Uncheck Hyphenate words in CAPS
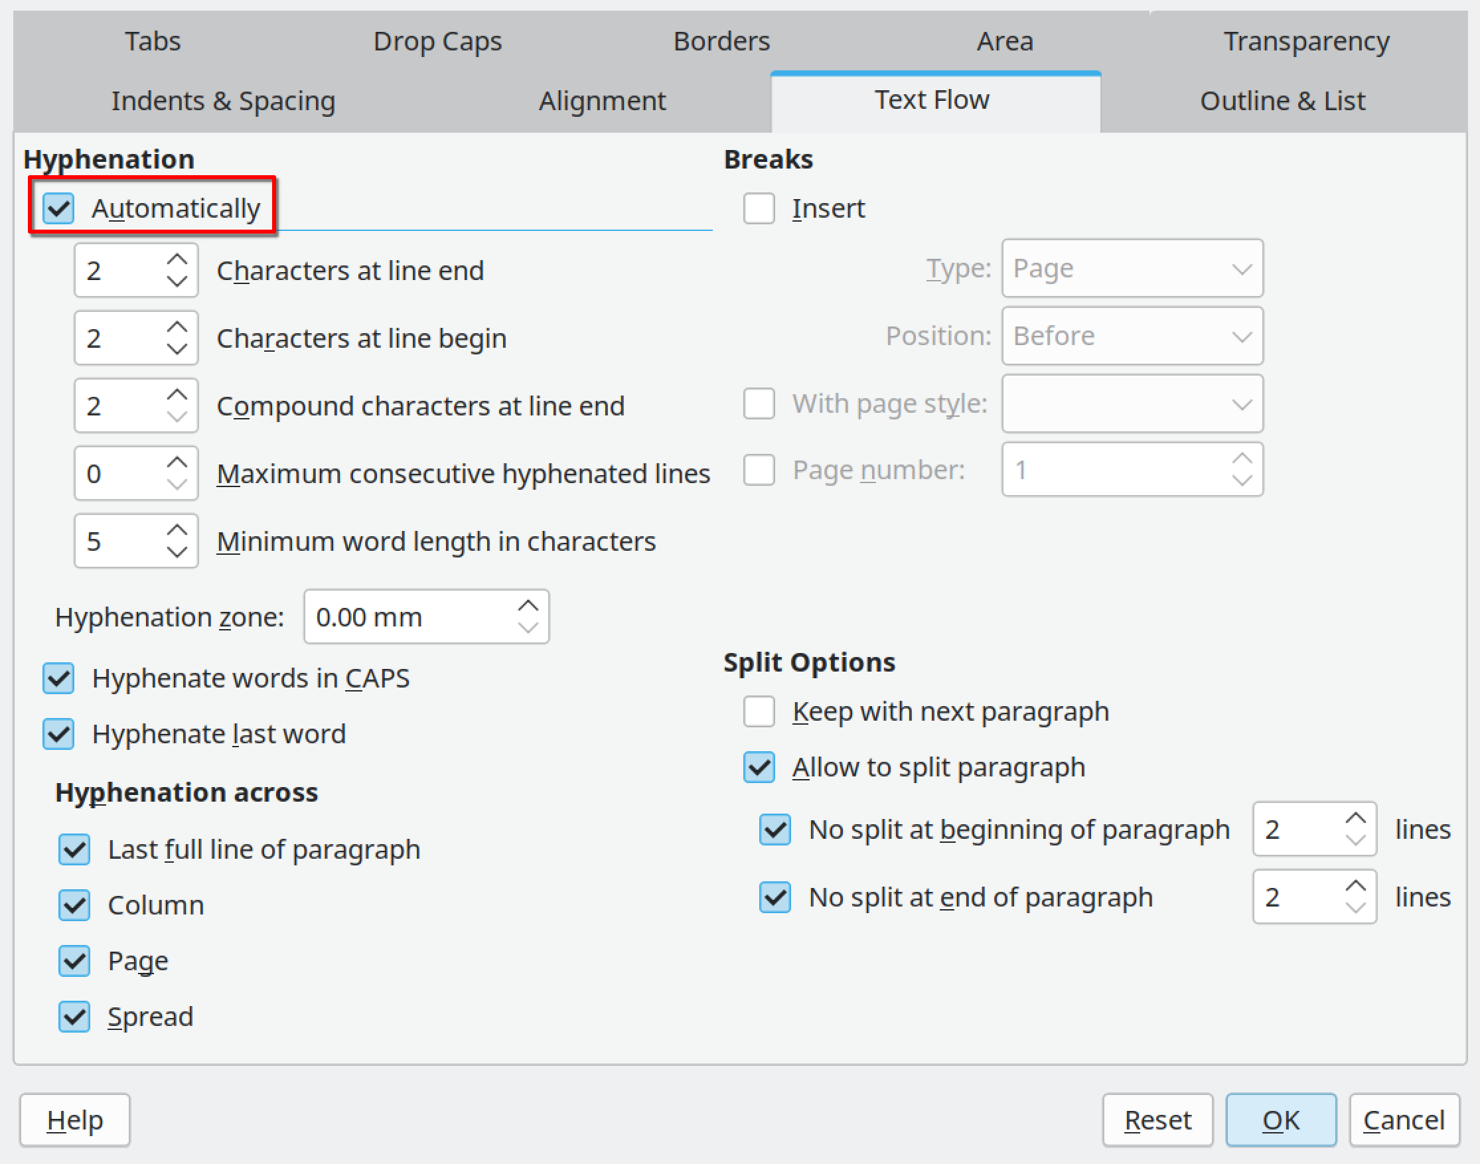Viewport: 1480px width, 1164px height. tap(58, 678)
